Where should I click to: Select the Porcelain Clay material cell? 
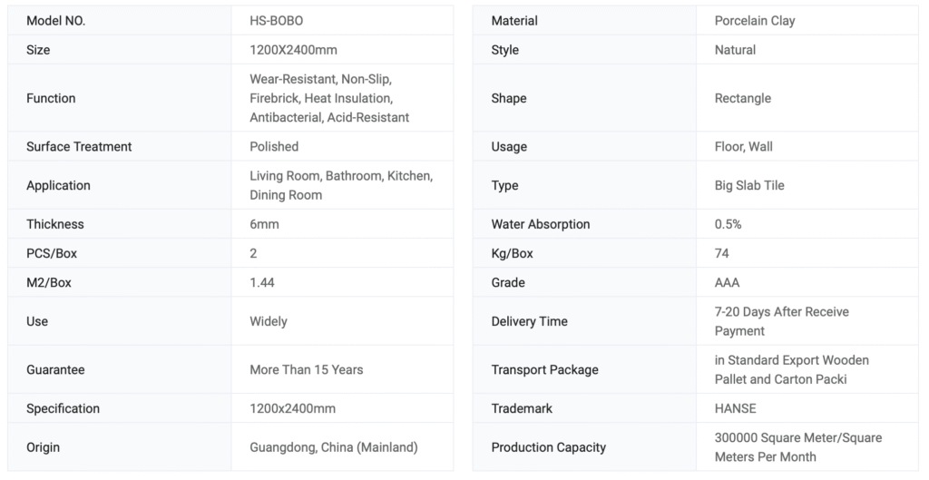coord(754,21)
